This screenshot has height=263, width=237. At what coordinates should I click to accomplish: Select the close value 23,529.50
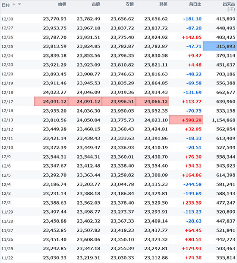tap(156, 203)
